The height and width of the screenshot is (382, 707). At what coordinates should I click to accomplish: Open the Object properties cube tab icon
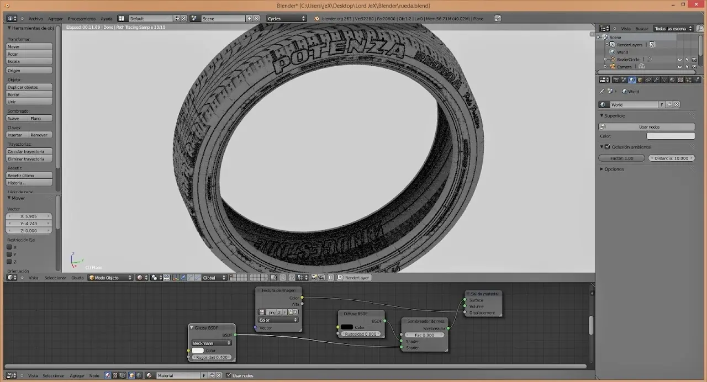pos(640,80)
